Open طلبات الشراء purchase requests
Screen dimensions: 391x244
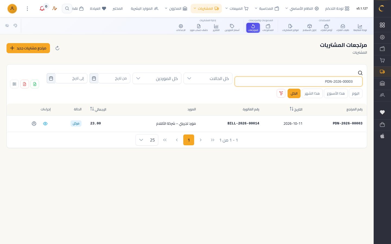pos(343,28)
